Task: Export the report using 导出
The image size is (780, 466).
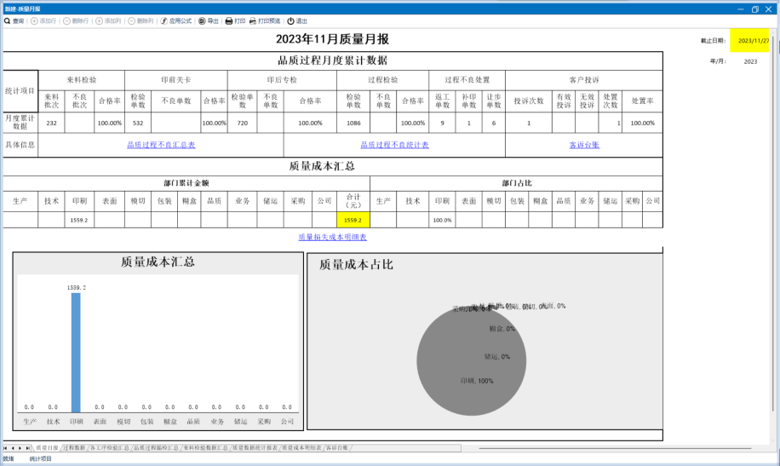Action: pos(209,20)
